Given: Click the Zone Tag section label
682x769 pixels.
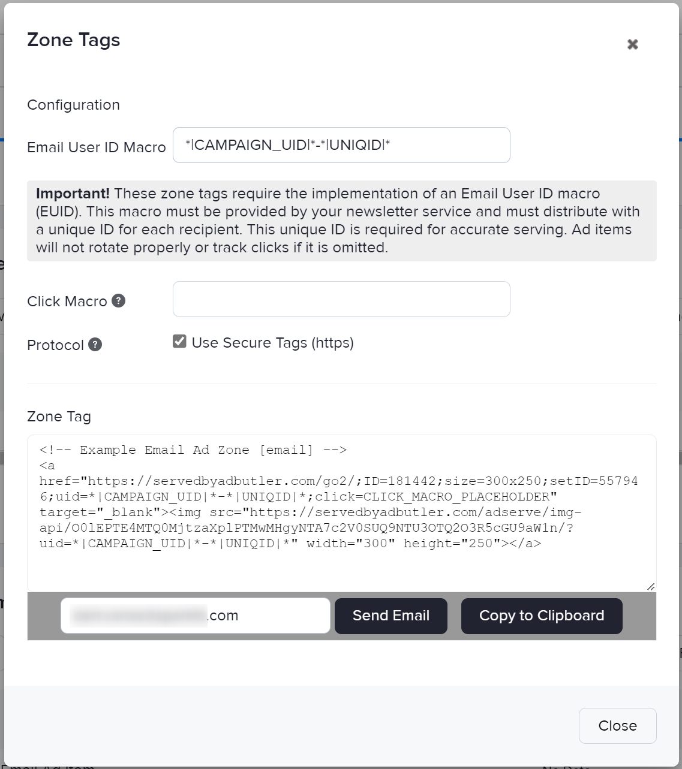Looking at the screenshot, I should coord(58,416).
